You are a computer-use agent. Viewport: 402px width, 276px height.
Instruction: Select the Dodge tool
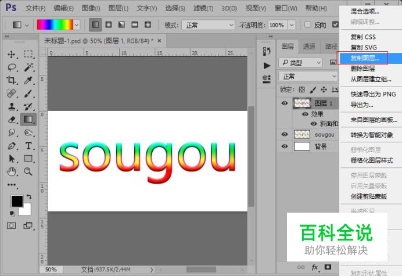pyautogui.click(x=28, y=132)
